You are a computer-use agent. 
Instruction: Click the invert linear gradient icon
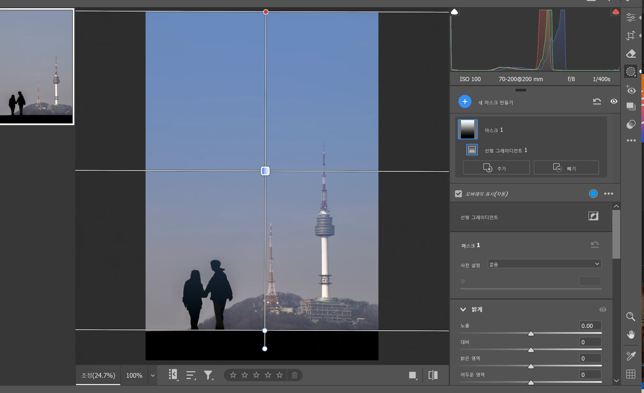click(x=593, y=216)
